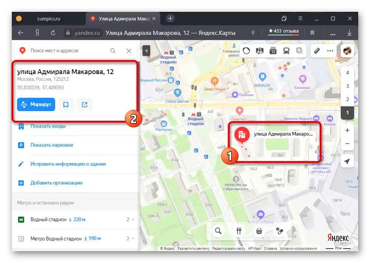Image resolution: width=370 pixels, height=263 pixels.
Task: Zoom out with the minus button
Action: click(347, 143)
